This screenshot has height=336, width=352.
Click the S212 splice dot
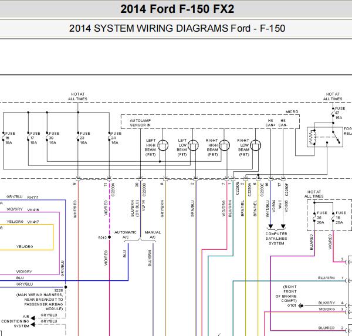click(x=109, y=237)
